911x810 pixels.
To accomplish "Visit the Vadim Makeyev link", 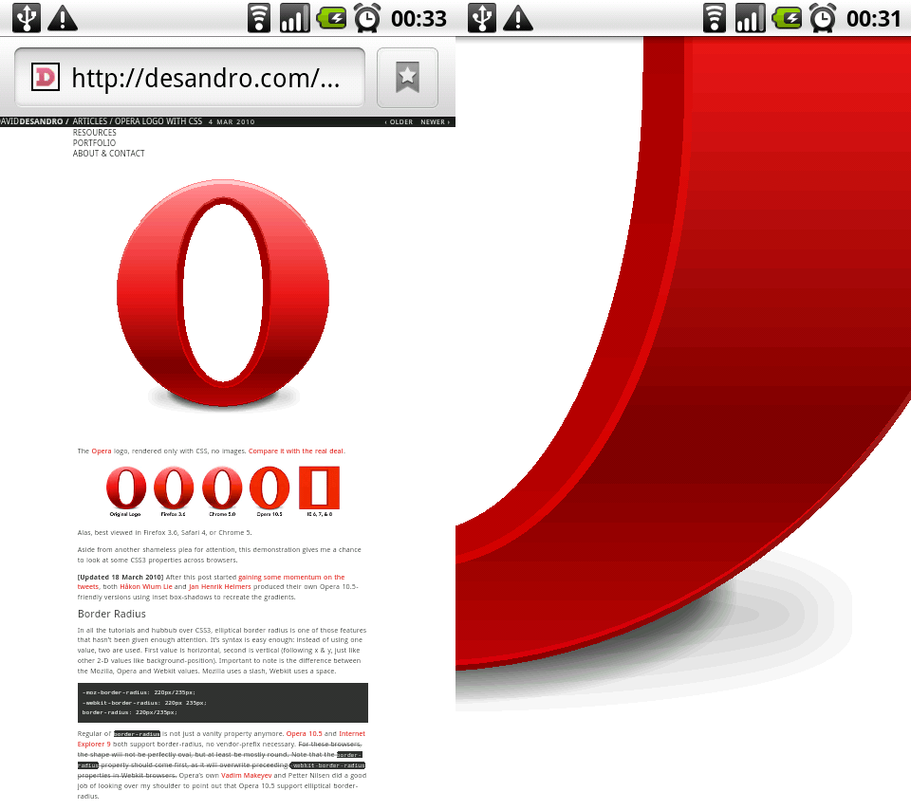I will coord(246,775).
